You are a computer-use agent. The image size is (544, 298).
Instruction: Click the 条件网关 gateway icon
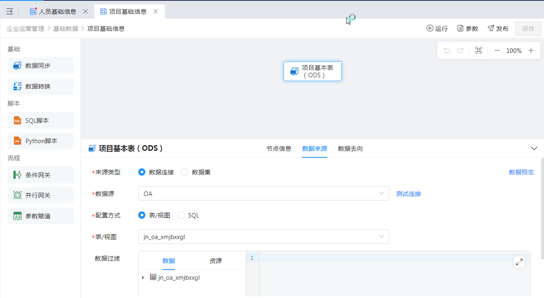point(17,175)
